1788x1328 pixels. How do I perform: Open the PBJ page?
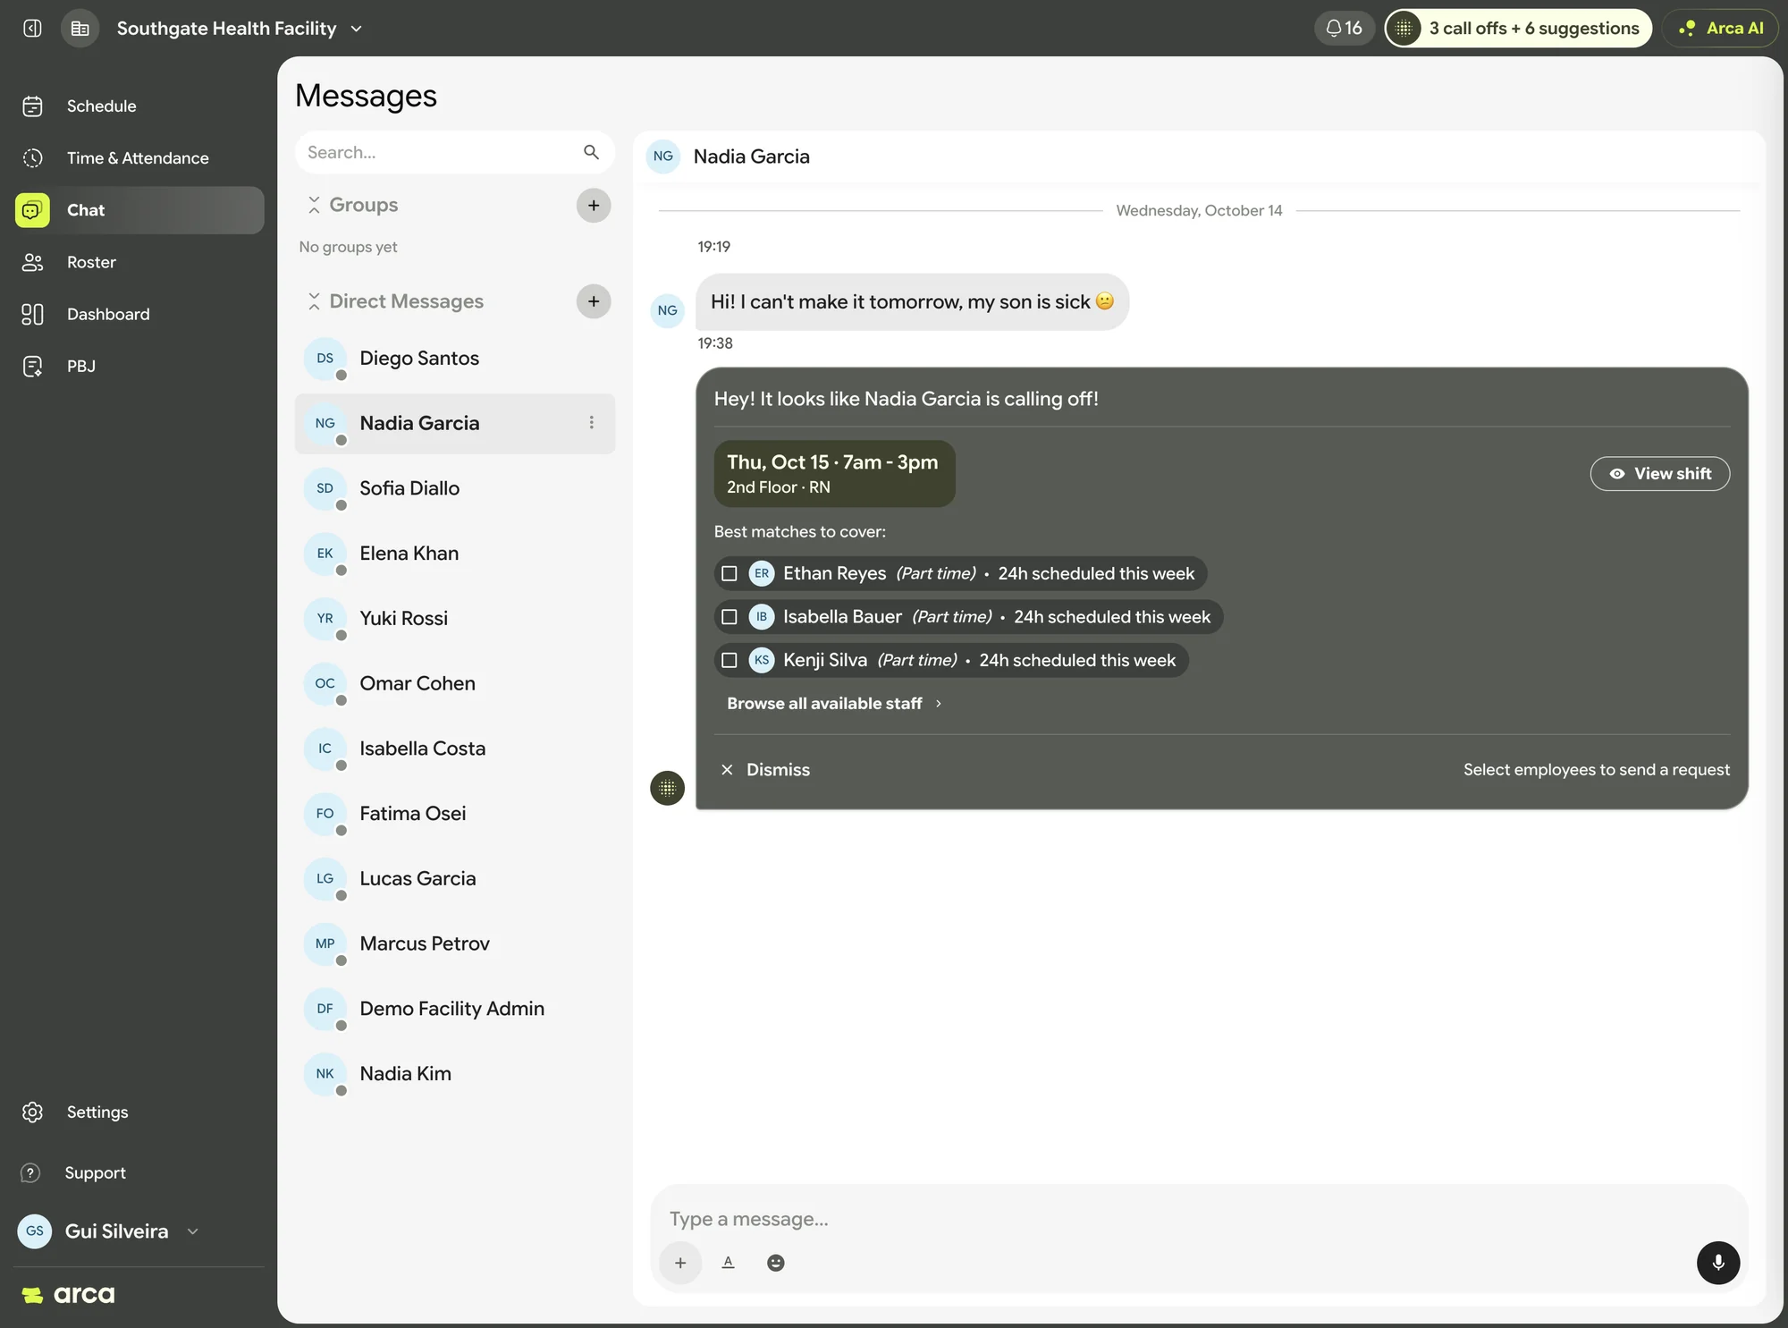(x=139, y=366)
